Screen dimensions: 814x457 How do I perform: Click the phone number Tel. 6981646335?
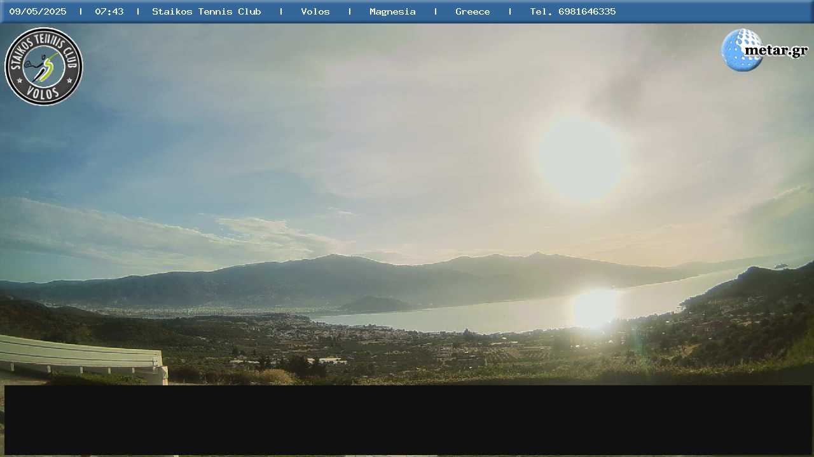tap(573, 11)
